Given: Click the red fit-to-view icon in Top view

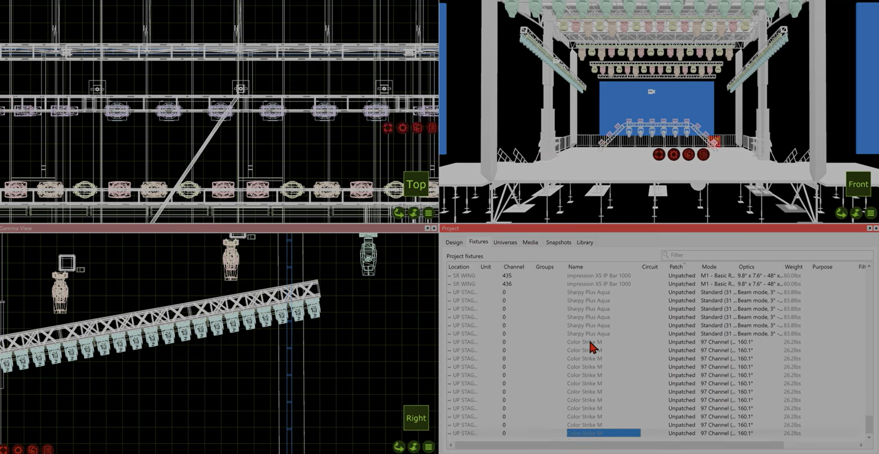Looking at the screenshot, I should [x=388, y=128].
